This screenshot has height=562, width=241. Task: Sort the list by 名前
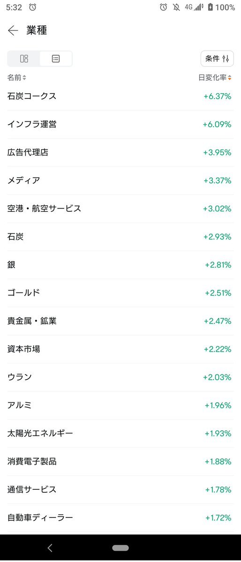tap(16, 77)
